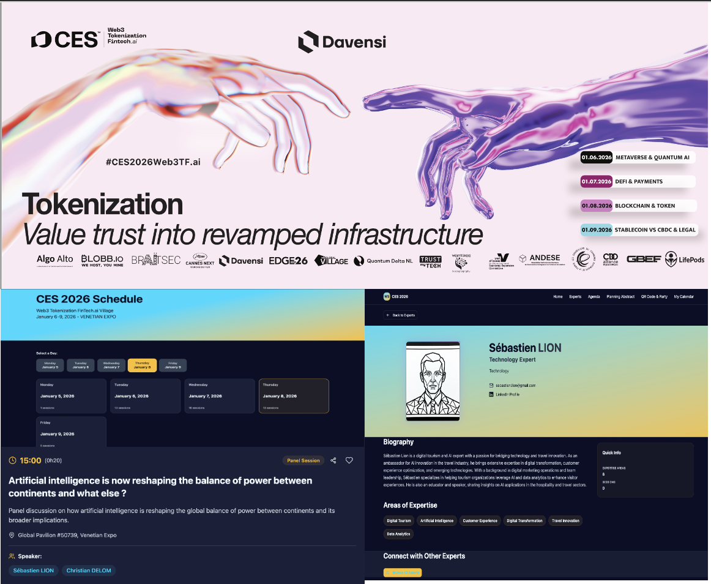This screenshot has height=584, width=711.
Task: Open the Christian DELOM speaker chip
Action: click(x=89, y=571)
